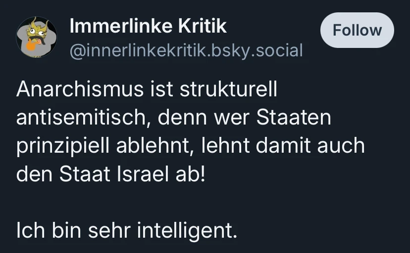Click the word ablehnt in the post
The height and width of the screenshot is (253, 410).
[x=150, y=147]
